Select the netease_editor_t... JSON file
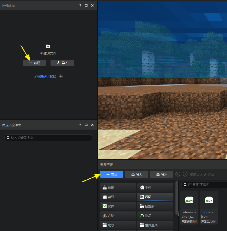 (189, 208)
